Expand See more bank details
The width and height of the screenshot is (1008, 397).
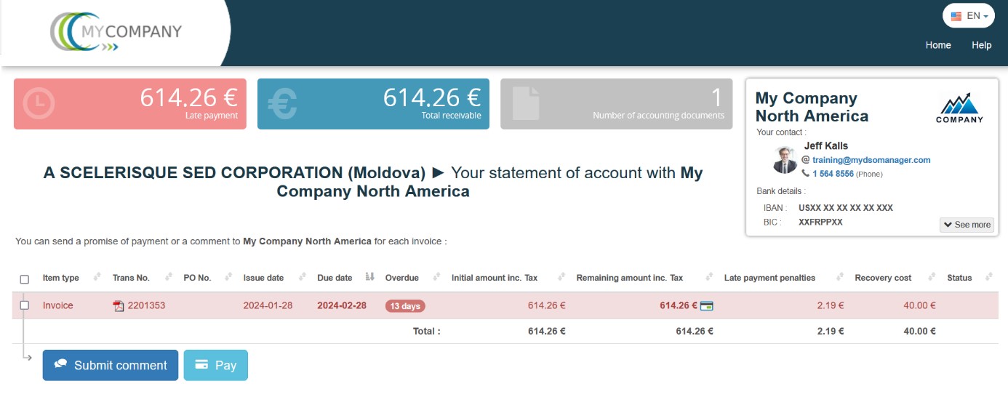[x=967, y=225]
